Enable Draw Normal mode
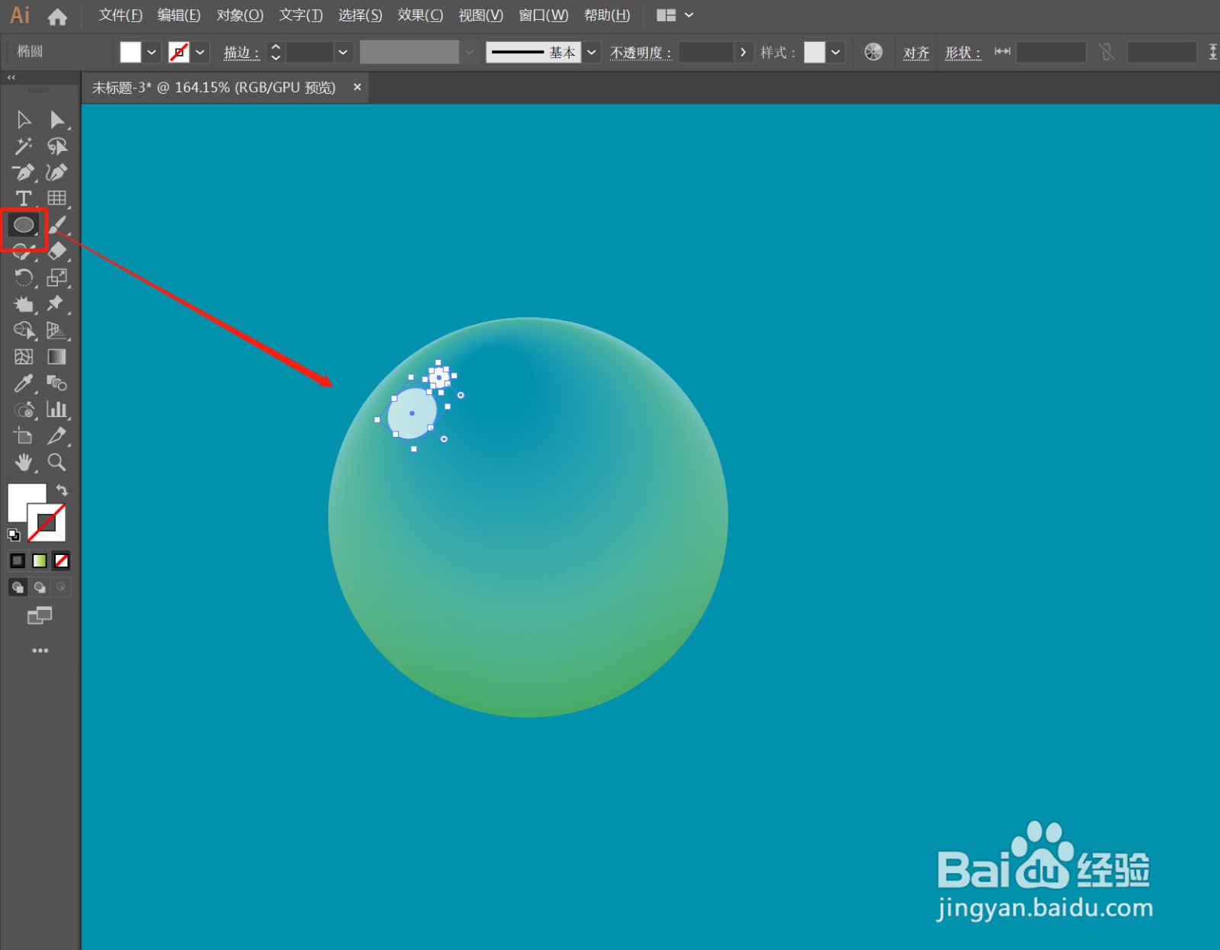The image size is (1220, 950). click(18, 587)
